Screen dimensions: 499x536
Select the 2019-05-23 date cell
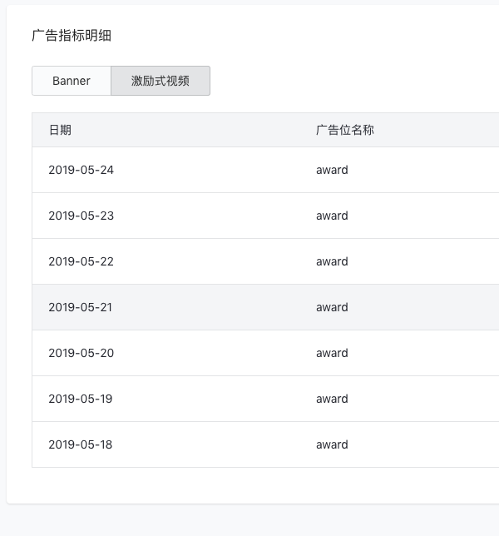click(x=81, y=216)
